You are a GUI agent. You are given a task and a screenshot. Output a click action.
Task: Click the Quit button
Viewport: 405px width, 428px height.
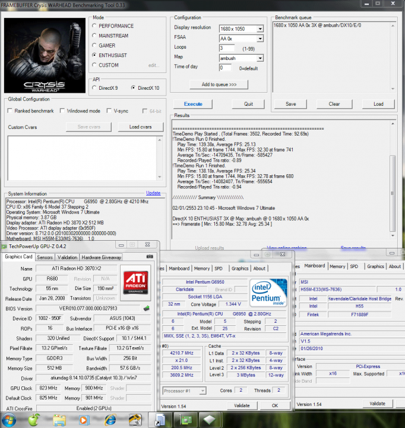[248, 104]
